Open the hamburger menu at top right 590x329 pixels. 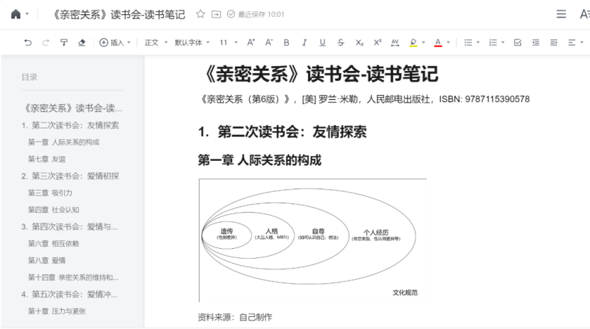[x=561, y=14]
